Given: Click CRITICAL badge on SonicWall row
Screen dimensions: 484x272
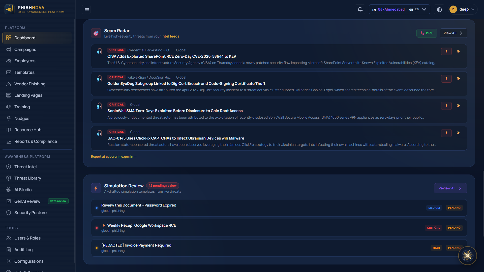Looking at the screenshot, I should [x=116, y=105].
